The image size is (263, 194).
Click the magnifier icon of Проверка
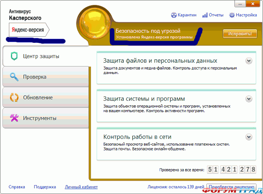pyautogui.click(x=14, y=77)
